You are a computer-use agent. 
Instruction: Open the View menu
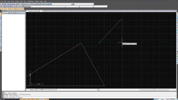click(9, 1)
